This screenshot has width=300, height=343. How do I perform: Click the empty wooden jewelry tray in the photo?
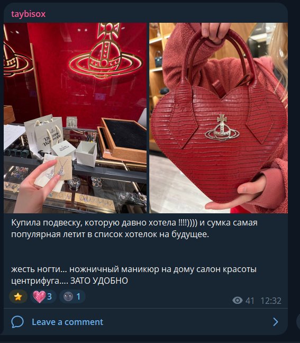pos(123,140)
